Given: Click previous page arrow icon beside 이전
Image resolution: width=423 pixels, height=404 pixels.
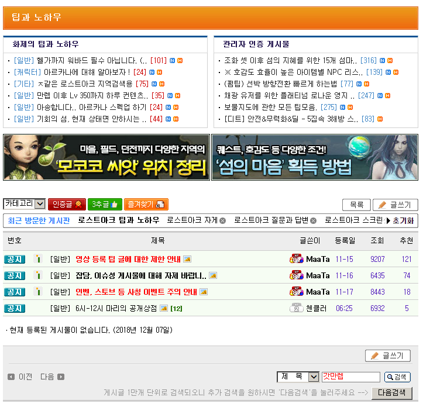Looking at the screenshot, I should tap(11, 377).
